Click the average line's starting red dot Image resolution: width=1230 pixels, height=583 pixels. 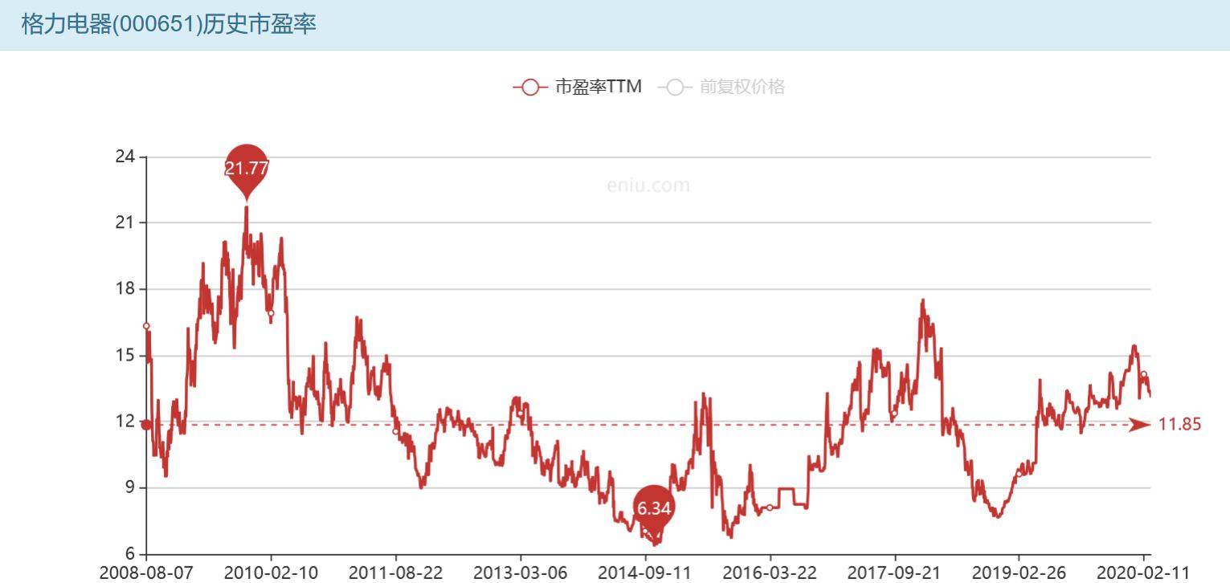146,425
